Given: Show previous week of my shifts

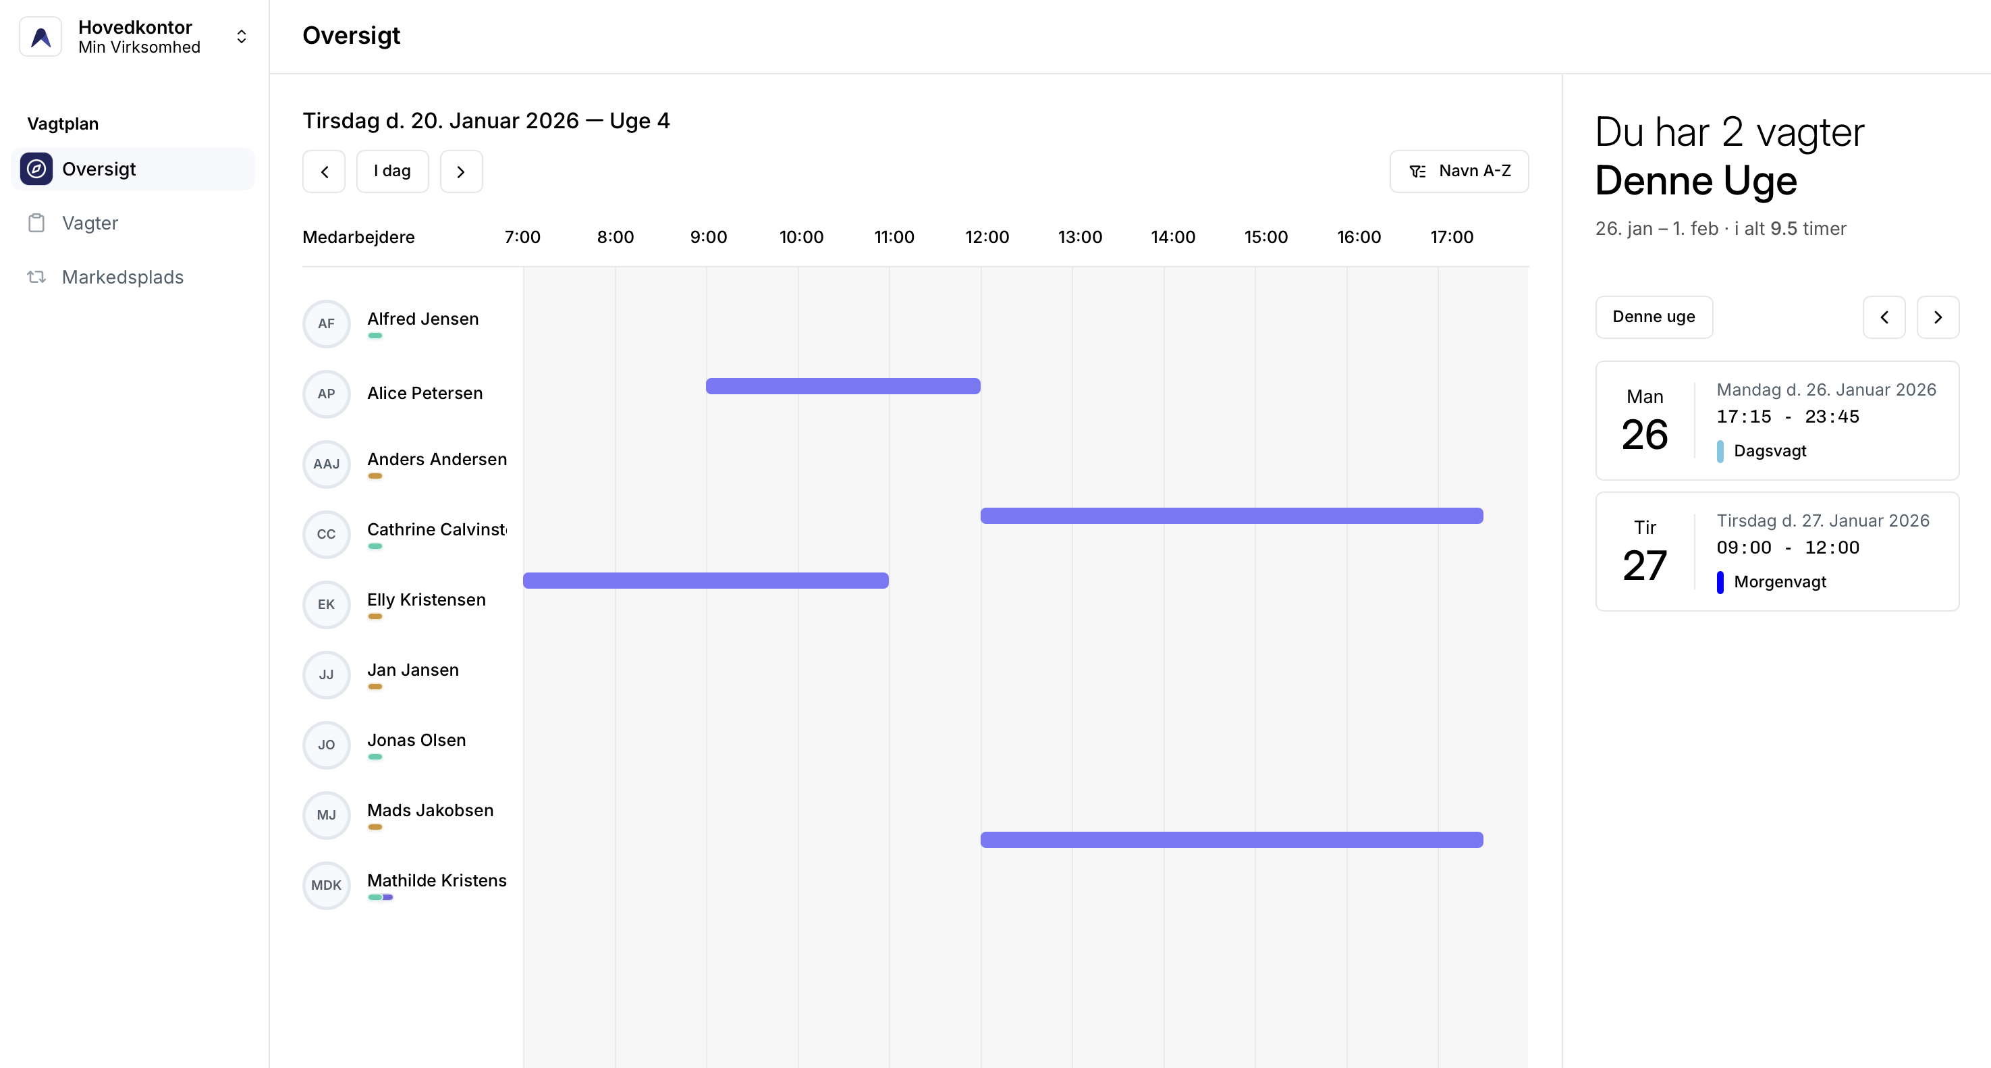Looking at the screenshot, I should pyautogui.click(x=1884, y=317).
